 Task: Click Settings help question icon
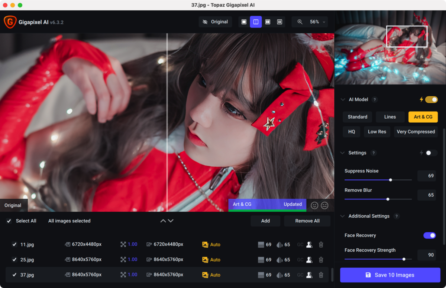374,153
